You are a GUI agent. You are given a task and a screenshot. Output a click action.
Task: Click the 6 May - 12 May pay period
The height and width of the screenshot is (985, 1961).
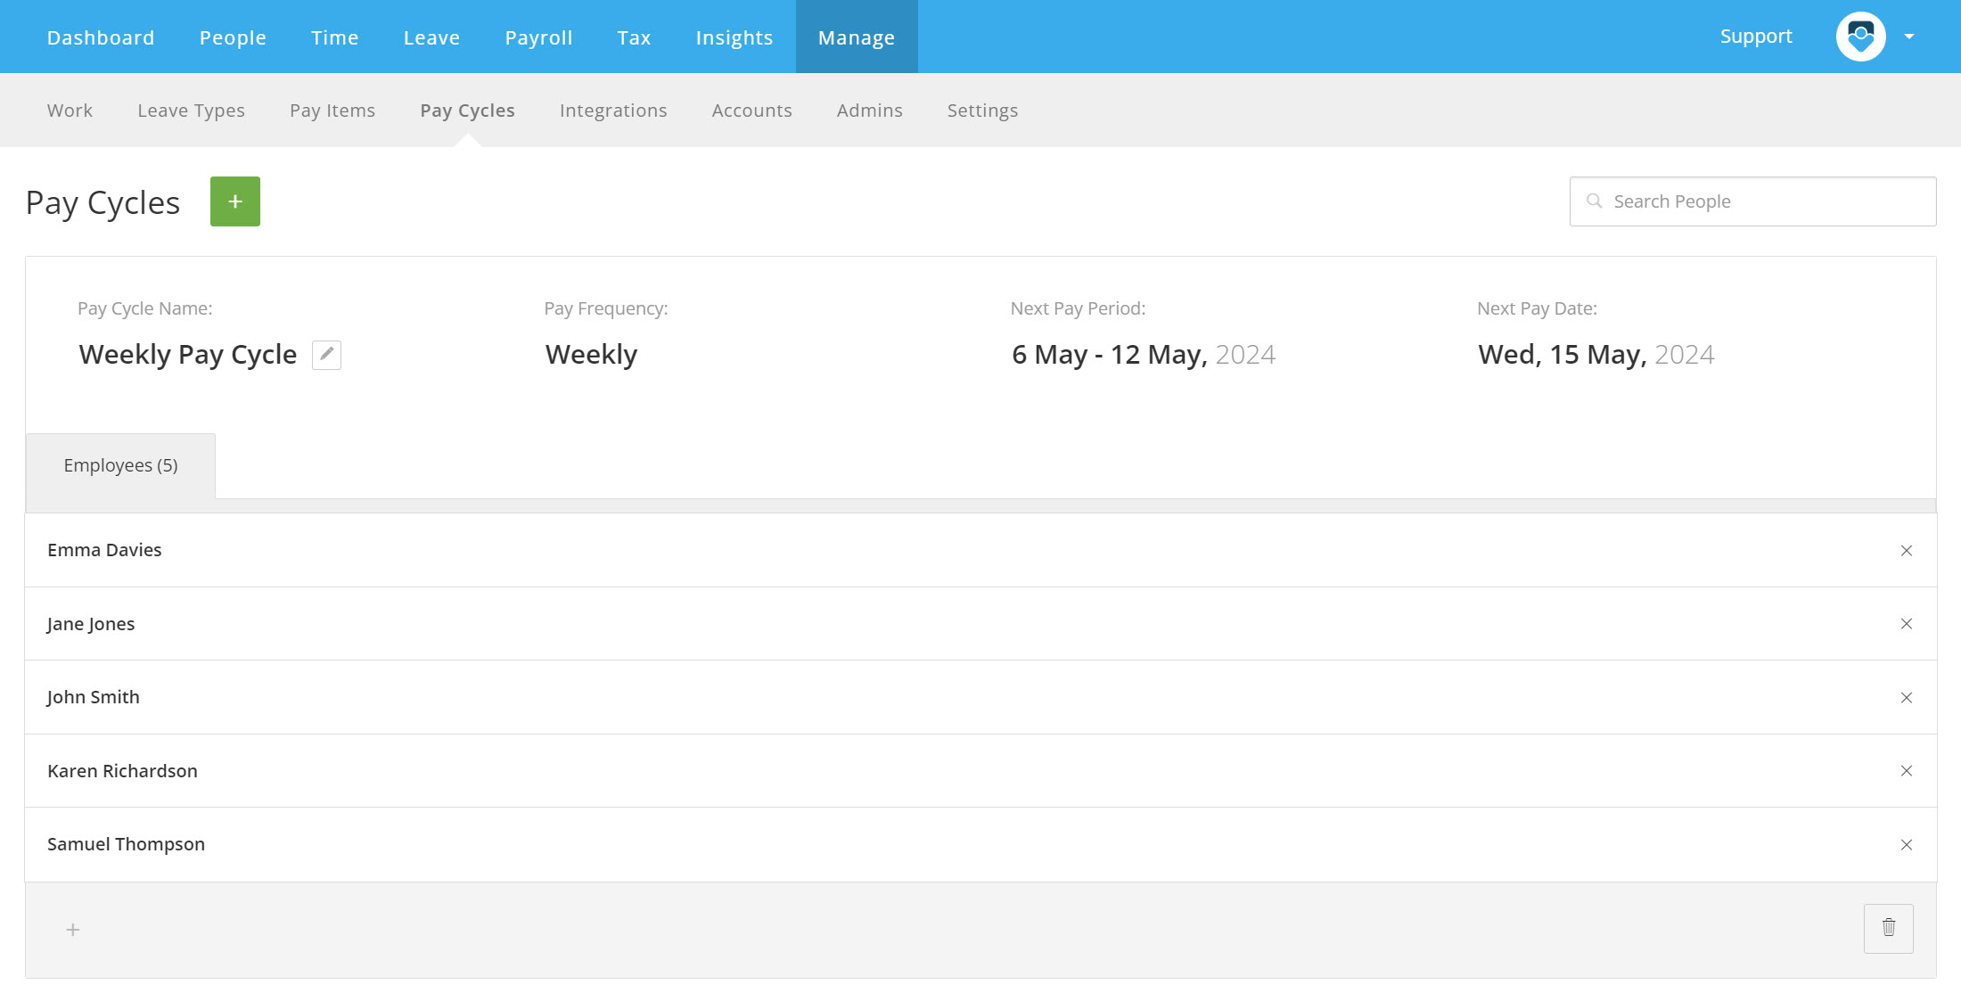tap(1144, 355)
